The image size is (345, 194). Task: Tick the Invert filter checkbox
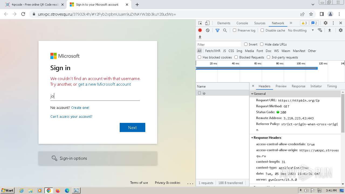coord(246,44)
